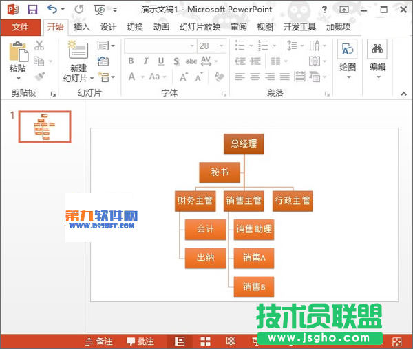Open the Editing binoculars button
The width and height of the screenshot is (413, 349).
(377, 59)
